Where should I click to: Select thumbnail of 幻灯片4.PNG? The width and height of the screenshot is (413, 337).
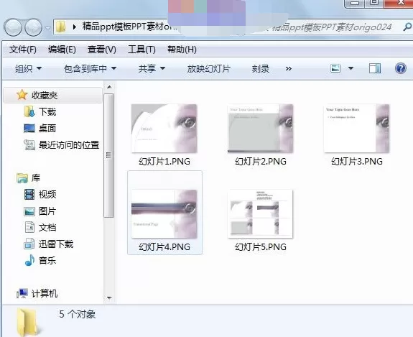[164, 213]
